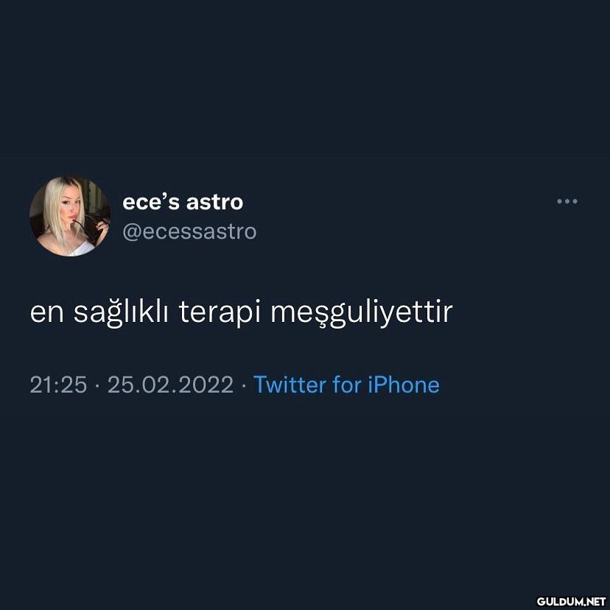The width and height of the screenshot is (610, 610).
Task: Click the @ symbol of the handle
Action: point(131,232)
